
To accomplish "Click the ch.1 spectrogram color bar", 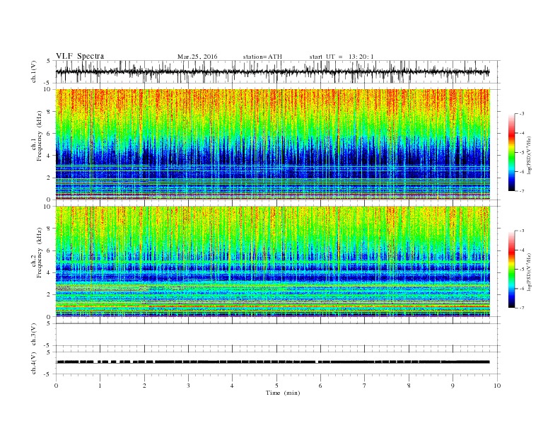I will (511, 152).
